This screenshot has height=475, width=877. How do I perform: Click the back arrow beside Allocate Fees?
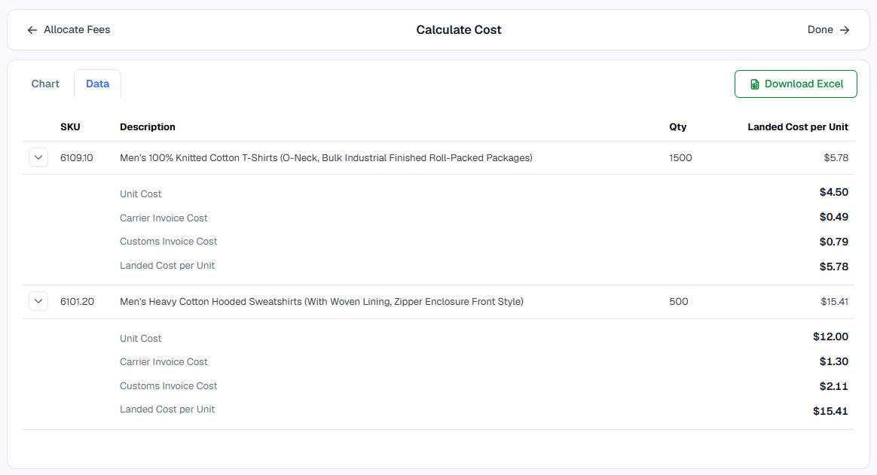(32, 30)
